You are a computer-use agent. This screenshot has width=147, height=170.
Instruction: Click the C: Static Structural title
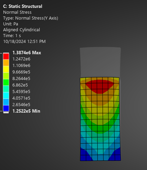23,7
